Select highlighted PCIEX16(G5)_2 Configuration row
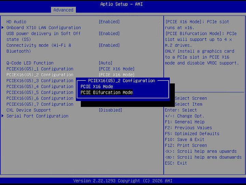 click(40, 75)
